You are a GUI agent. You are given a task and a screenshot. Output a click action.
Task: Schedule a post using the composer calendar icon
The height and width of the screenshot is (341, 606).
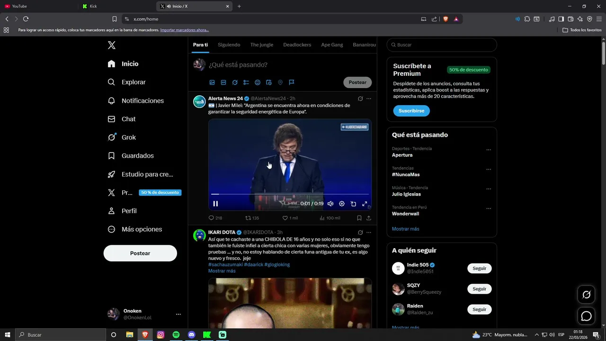pyautogui.click(x=269, y=82)
